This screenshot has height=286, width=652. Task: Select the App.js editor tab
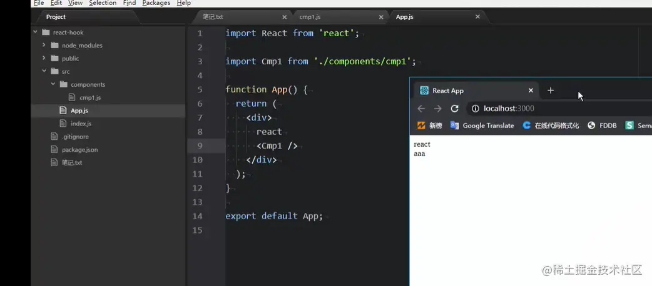coord(437,17)
